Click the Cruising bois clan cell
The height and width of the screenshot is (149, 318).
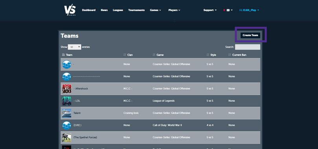(131, 113)
